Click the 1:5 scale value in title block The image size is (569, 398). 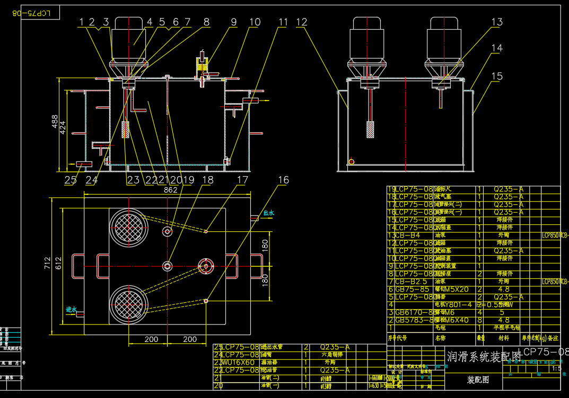(x=556, y=368)
